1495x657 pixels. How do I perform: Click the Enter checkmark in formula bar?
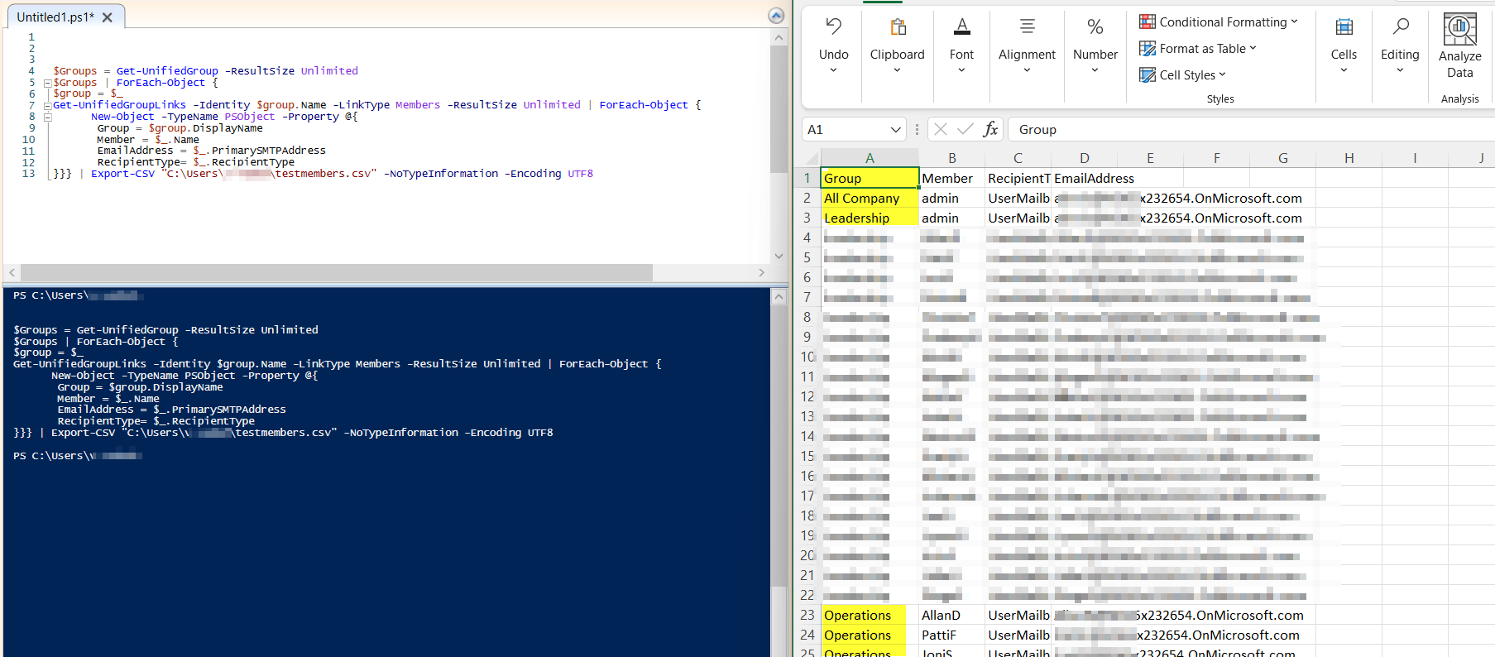965,129
